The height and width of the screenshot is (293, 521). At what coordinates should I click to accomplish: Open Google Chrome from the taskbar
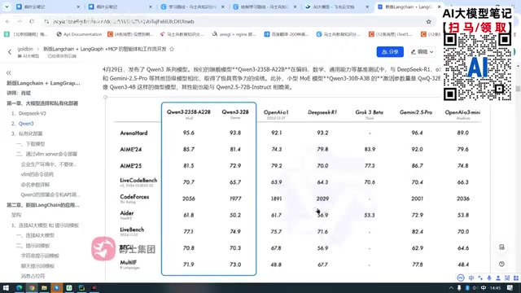tap(32, 287)
